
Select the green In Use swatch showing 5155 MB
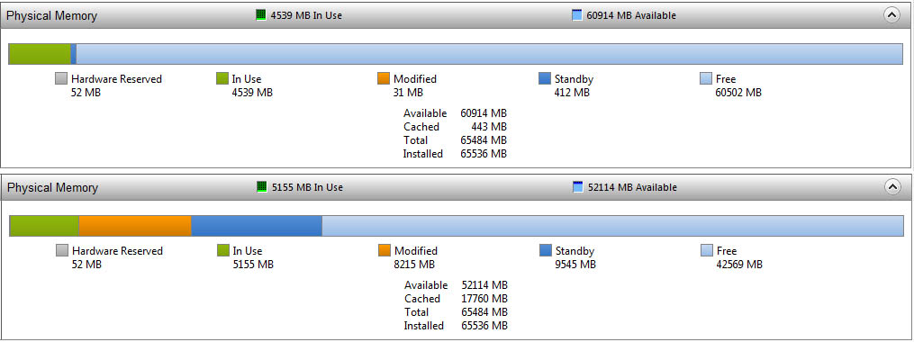pos(222,250)
